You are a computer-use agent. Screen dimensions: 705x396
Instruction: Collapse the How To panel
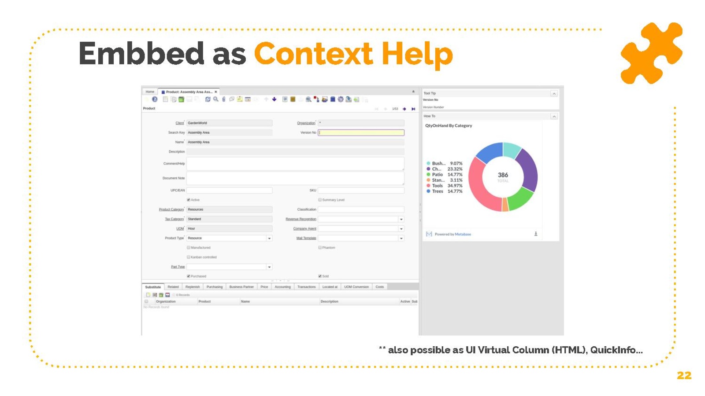(554, 117)
